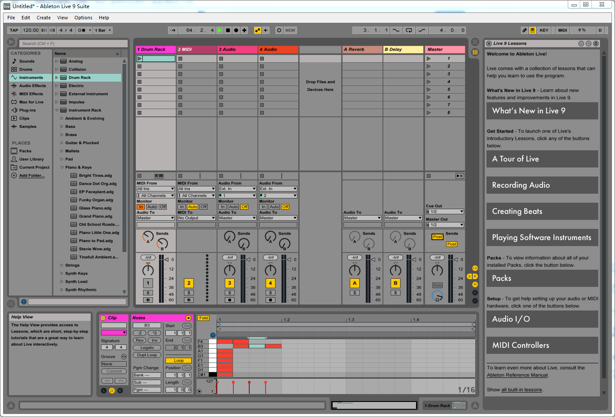Viewport: 615px width, 417px height.
Task: Toggle the computer MIDI keyboard icon
Action: (532, 30)
